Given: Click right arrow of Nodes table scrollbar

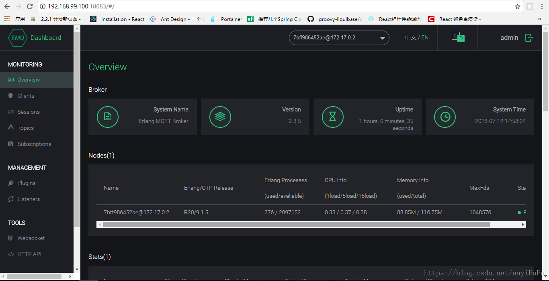Looking at the screenshot, I should pos(523,225).
